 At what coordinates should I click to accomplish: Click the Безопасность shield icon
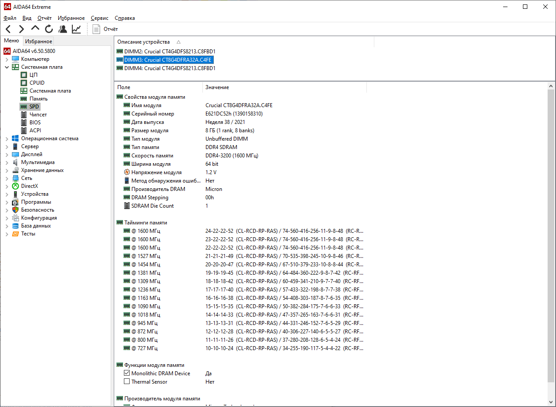[x=15, y=210]
